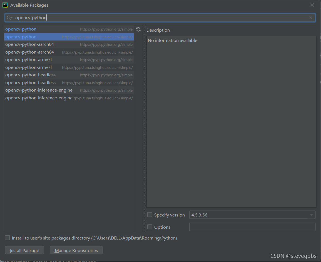Click the Options text input field

click(252, 227)
